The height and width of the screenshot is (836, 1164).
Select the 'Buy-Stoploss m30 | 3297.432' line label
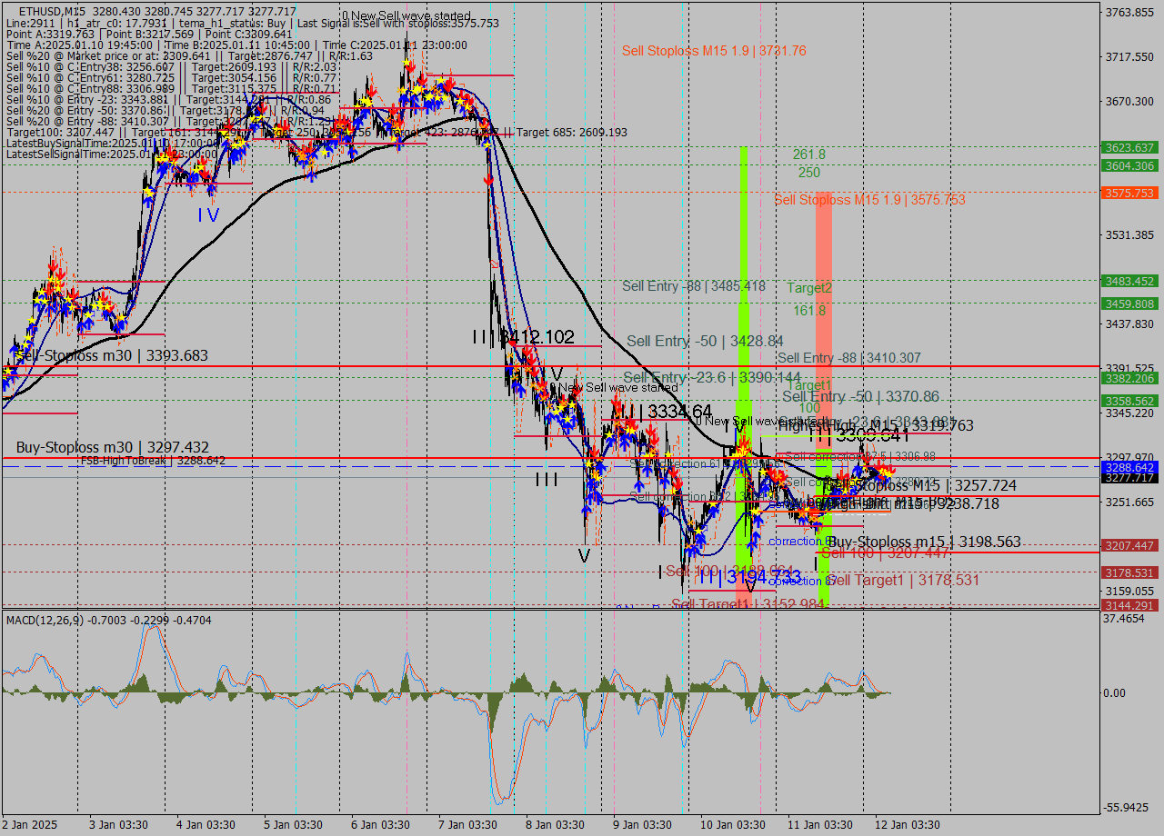click(112, 447)
